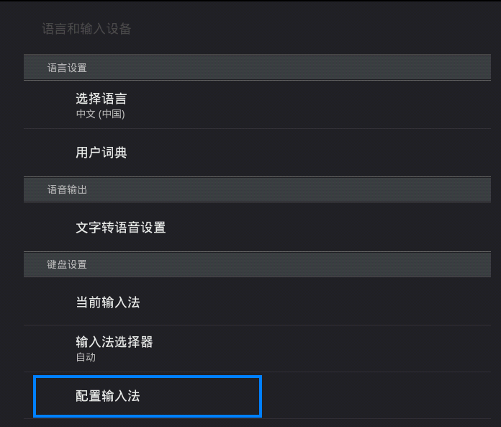Image resolution: width=501 pixels, height=427 pixels.
Task: Open the 用户词典 user dictionary
Action: point(101,153)
